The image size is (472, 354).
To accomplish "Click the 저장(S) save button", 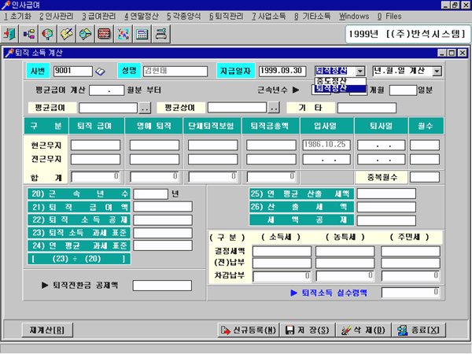I will (x=310, y=330).
